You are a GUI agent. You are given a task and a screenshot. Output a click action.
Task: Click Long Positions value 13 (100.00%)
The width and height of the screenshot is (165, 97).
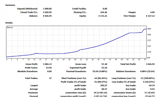[x=148, y=78]
